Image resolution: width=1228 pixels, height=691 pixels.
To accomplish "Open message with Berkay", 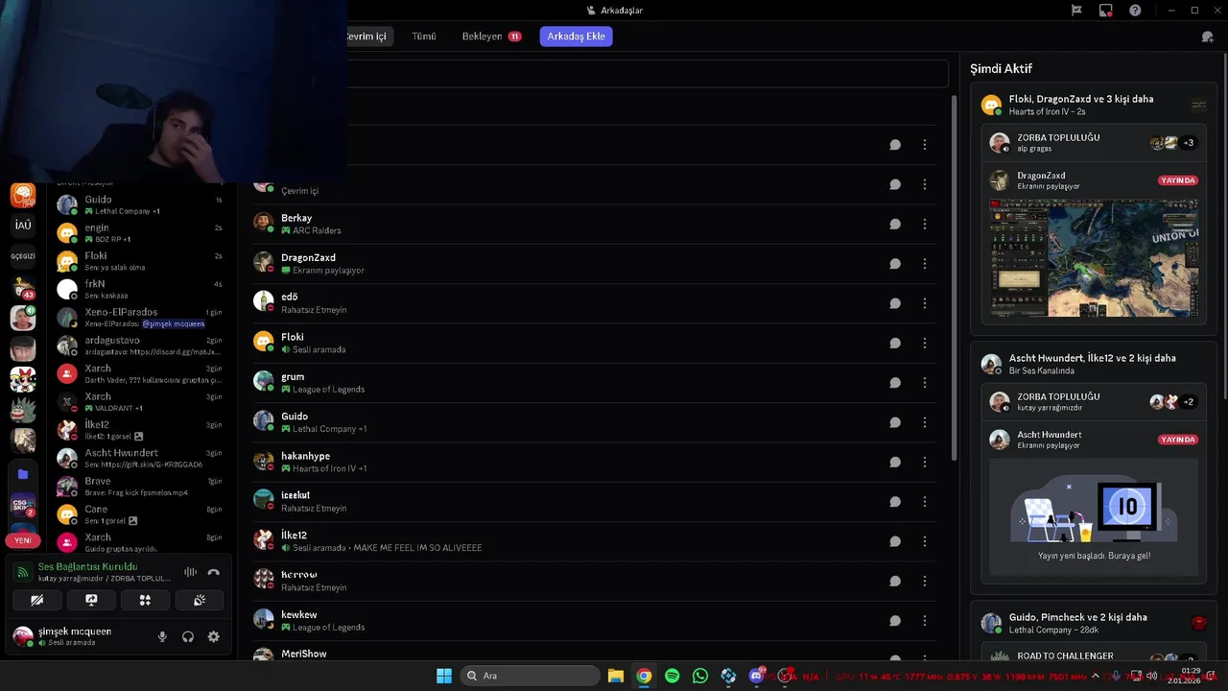I will (895, 224).
